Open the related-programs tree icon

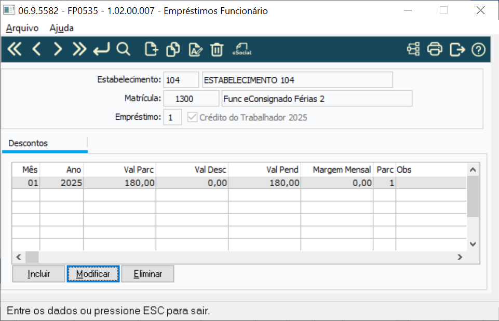coord(413,49)
